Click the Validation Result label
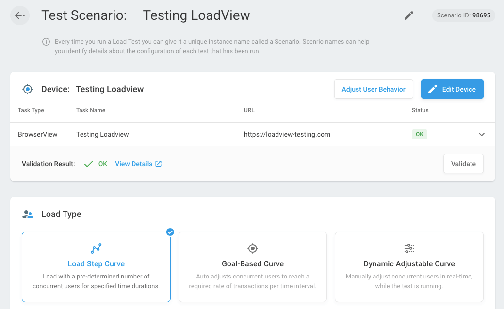This screenshot has height=309, width=504. (48, 164)
